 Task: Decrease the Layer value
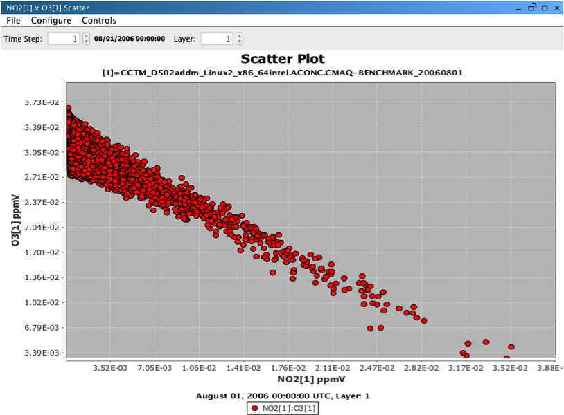(x=240, y=41)
